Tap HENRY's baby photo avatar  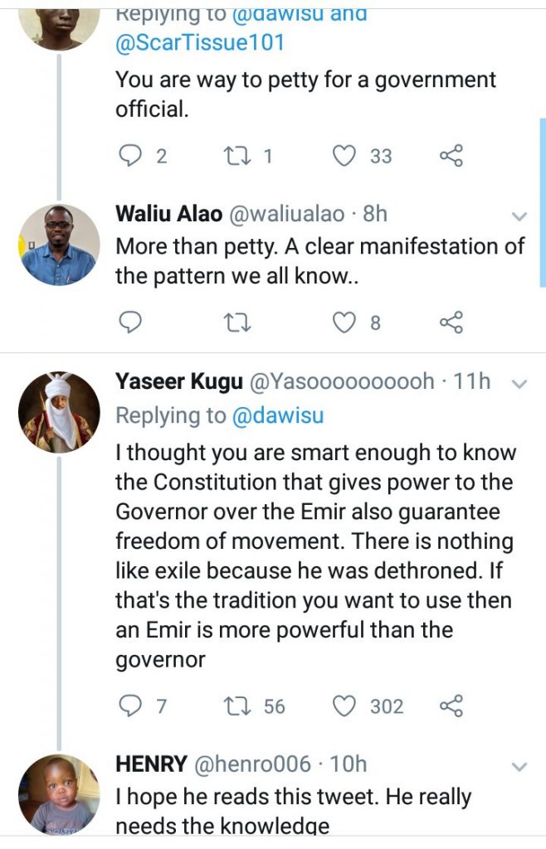point(59,793)
